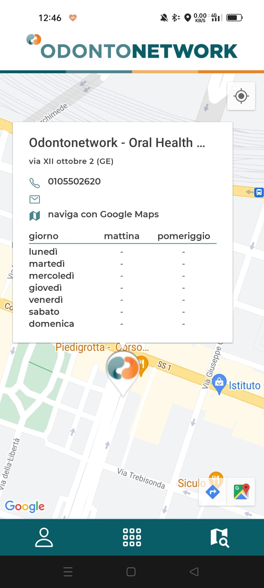This screenshot has height=588, width=264.
Task: Open the grid menu in bottom bar
Action: [x=132, y=537]
